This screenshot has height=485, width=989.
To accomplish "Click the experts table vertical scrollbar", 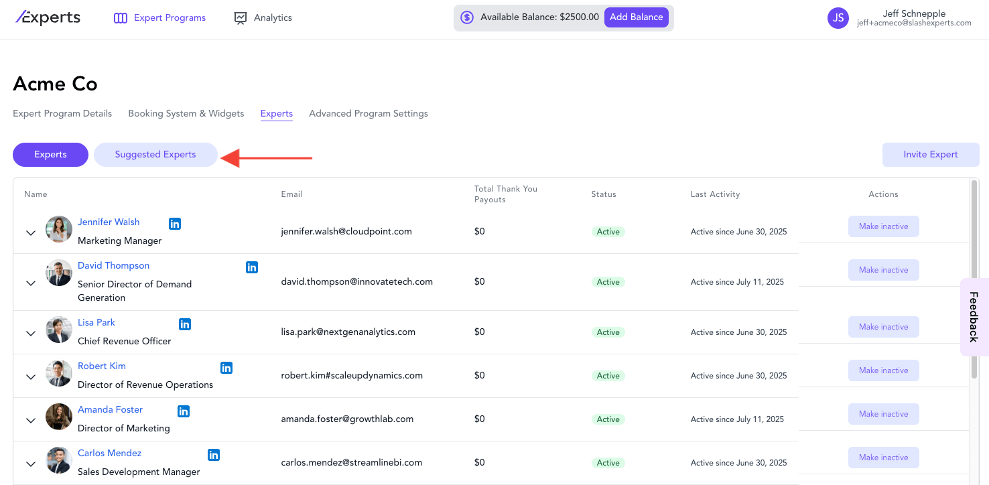I will point(974,281).
